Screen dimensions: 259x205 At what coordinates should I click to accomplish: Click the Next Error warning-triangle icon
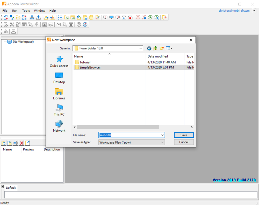46,17
